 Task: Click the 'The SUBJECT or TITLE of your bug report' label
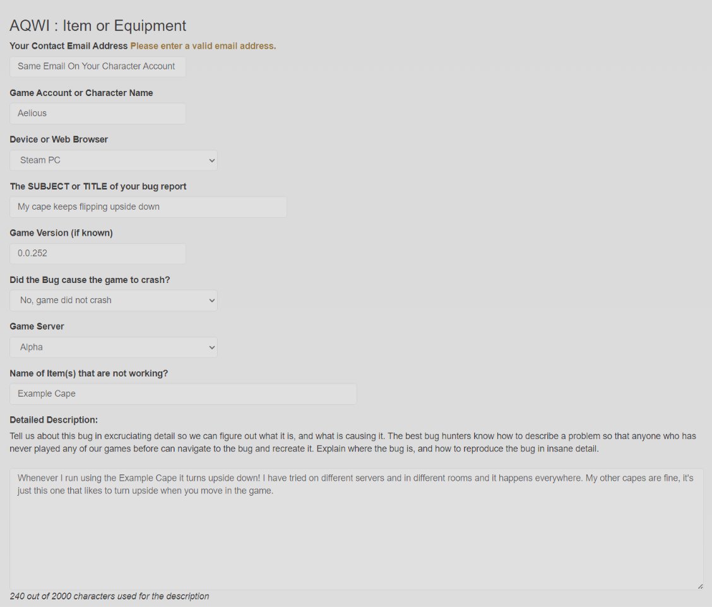[98, 186]
